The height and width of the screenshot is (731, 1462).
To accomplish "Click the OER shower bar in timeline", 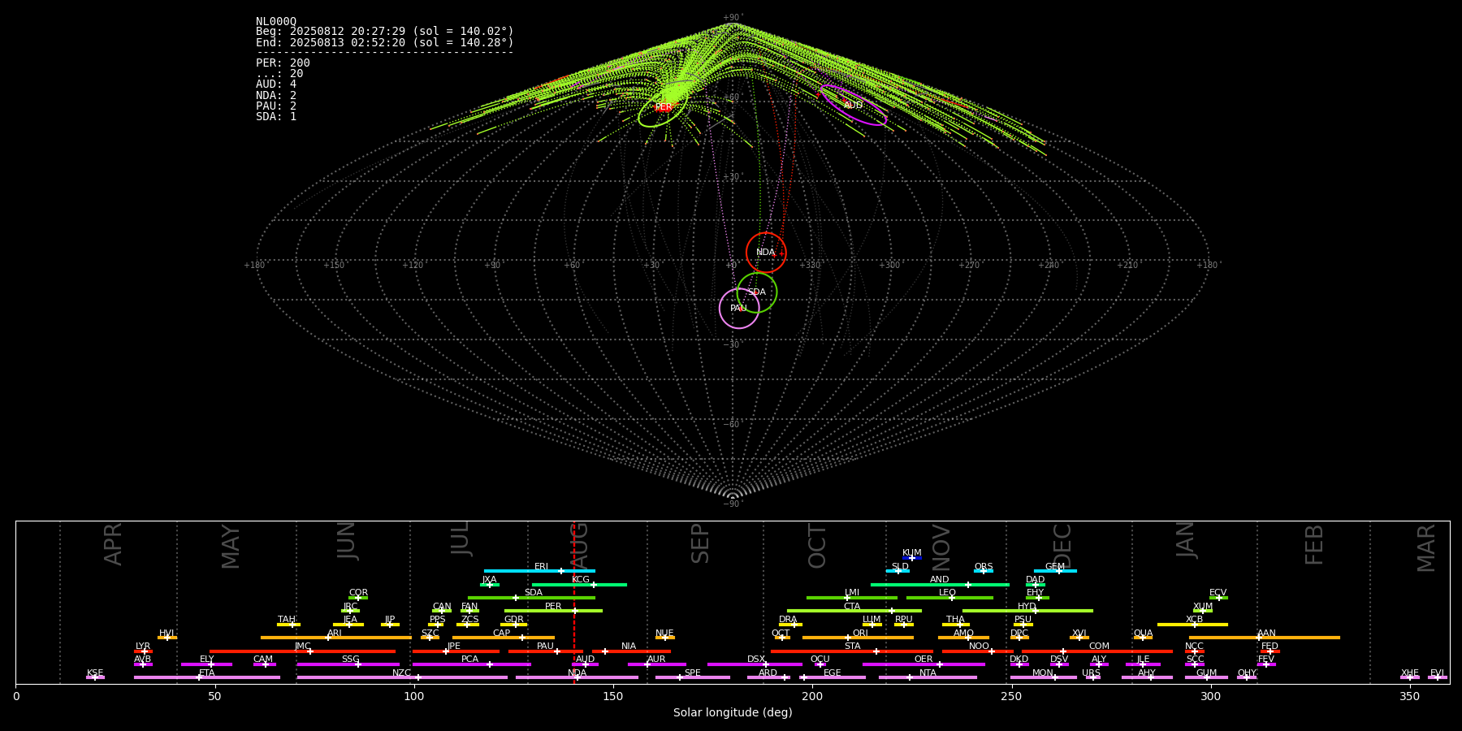I will point(923,664).
